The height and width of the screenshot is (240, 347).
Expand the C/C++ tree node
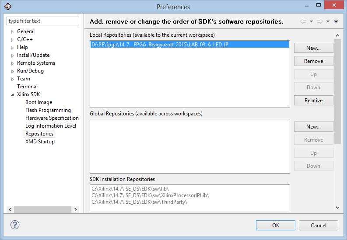tap(12, 40)
